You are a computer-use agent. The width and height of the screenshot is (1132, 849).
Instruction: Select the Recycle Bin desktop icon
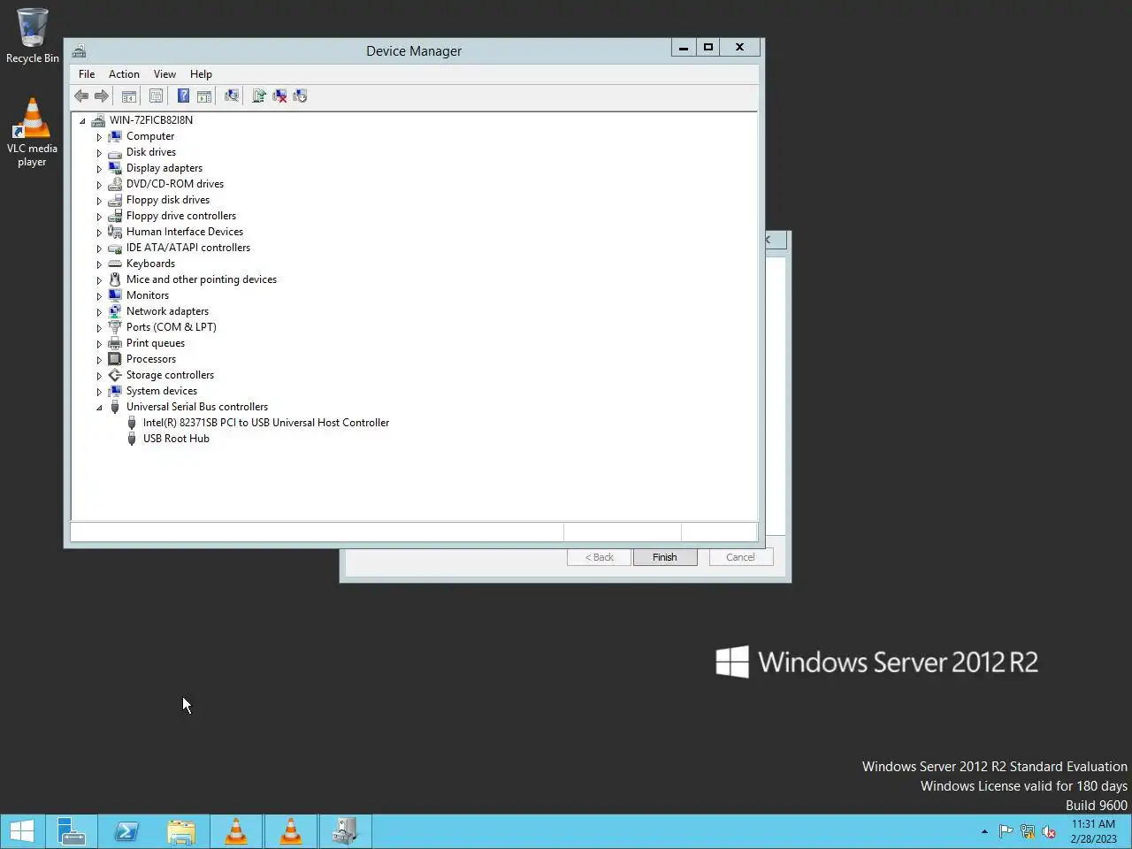(33, 35)
